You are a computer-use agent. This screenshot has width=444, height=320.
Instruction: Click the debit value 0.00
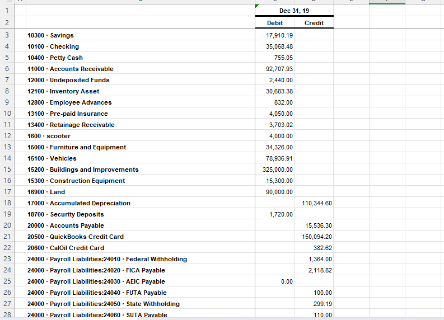coord(275,281)
